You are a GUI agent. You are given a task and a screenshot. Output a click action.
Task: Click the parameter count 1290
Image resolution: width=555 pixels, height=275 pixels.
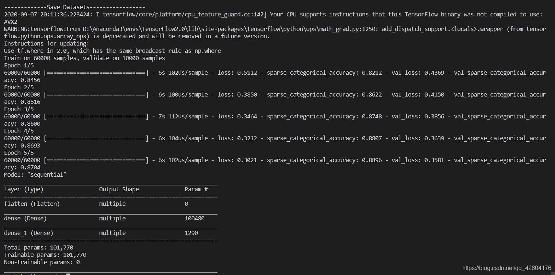[191, 233]
